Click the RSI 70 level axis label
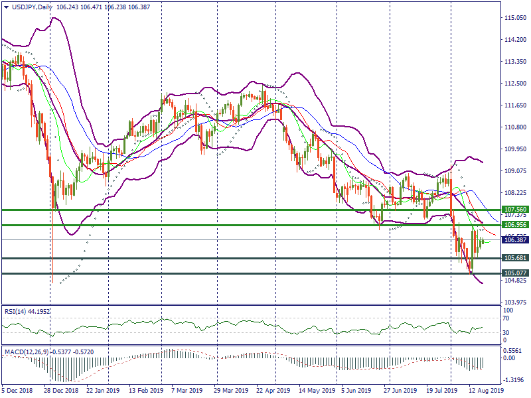531x398 pixels. coord(508,319)
